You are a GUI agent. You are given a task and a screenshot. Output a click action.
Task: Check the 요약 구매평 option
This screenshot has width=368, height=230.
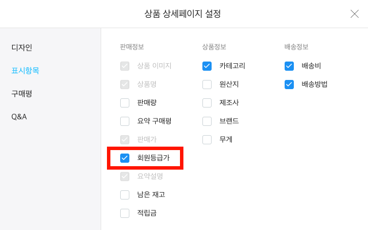125,121
